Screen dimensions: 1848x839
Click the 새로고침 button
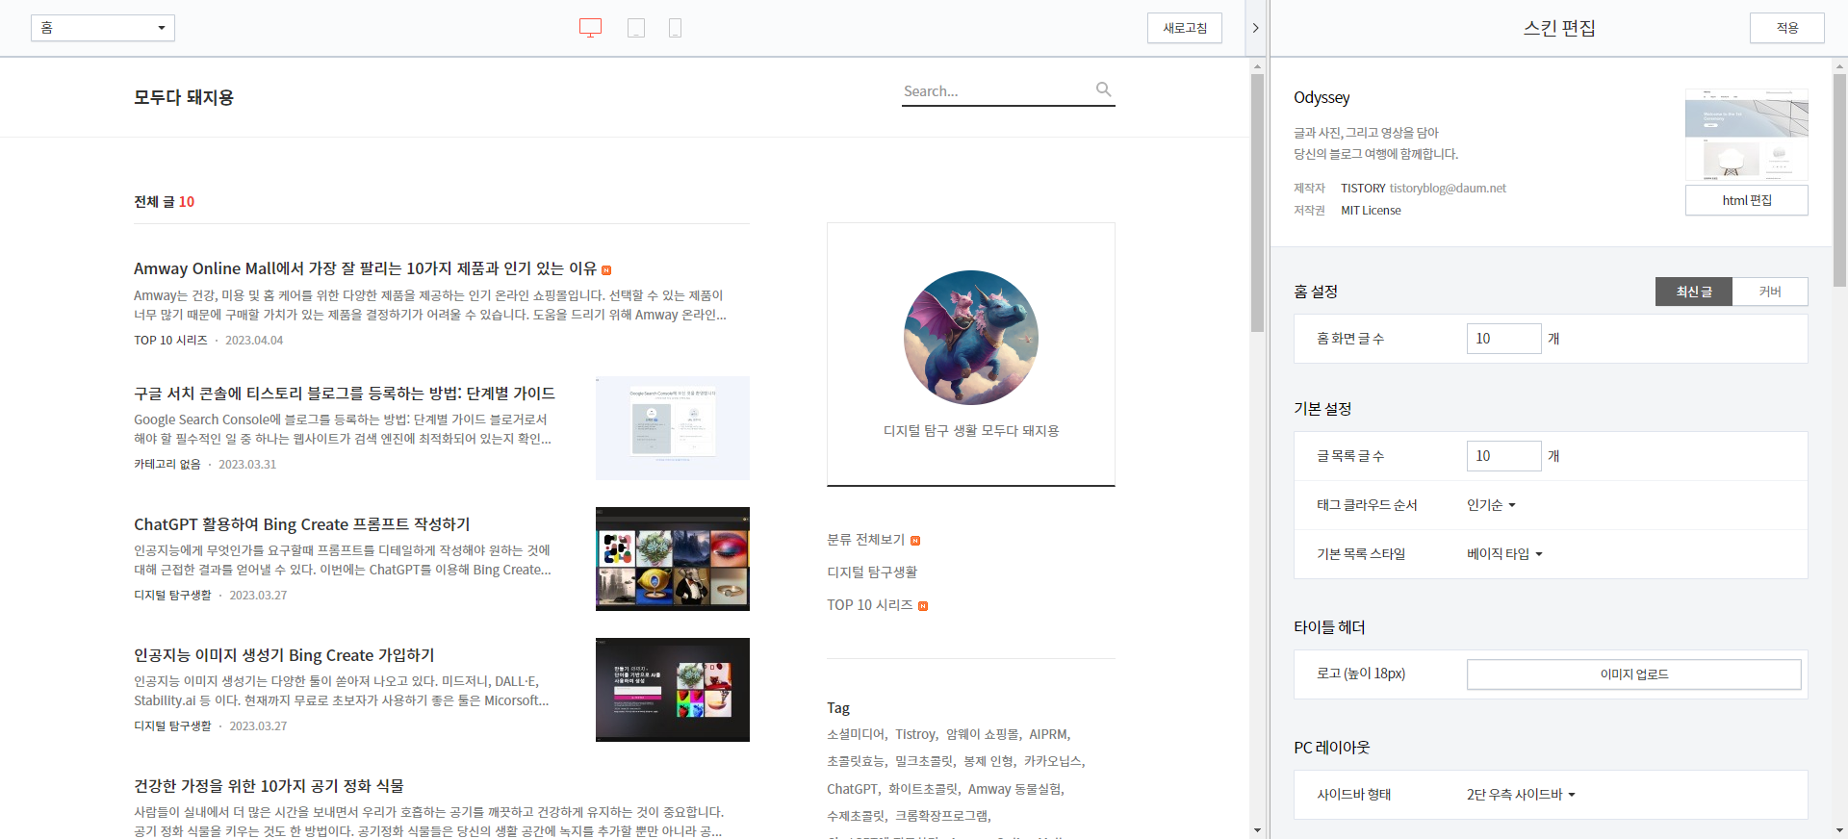1185,28
